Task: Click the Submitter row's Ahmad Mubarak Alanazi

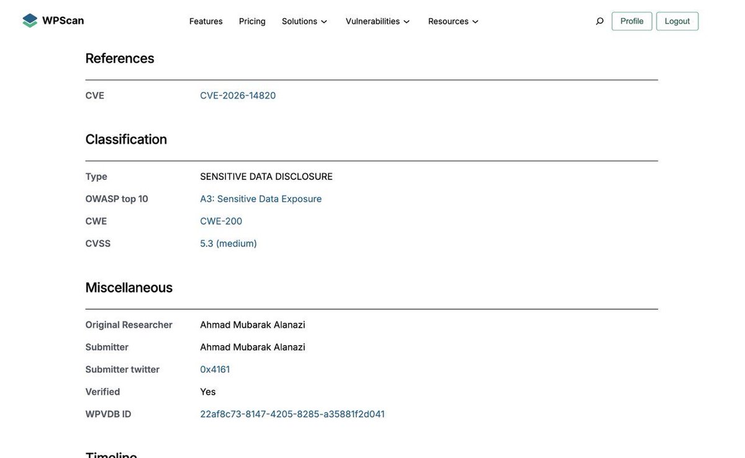Action: pos(253,348)
